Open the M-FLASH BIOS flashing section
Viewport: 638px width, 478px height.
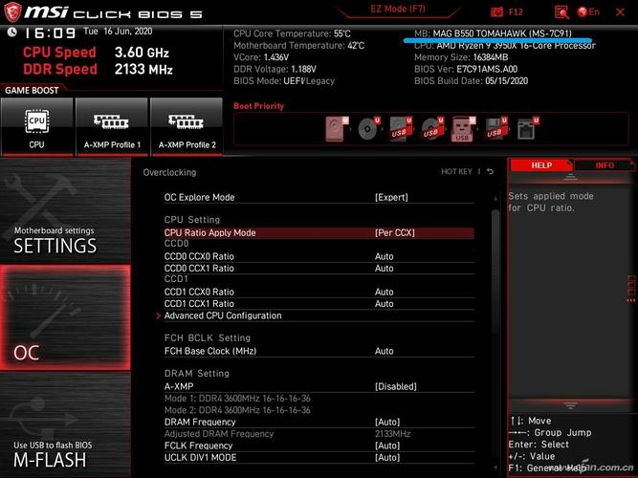(65, 424)
